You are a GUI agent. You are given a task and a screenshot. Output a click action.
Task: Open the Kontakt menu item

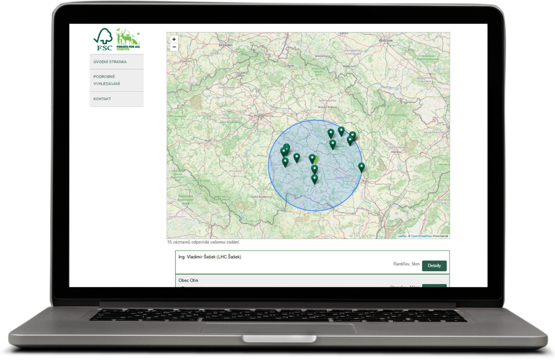tap(117, 99)
